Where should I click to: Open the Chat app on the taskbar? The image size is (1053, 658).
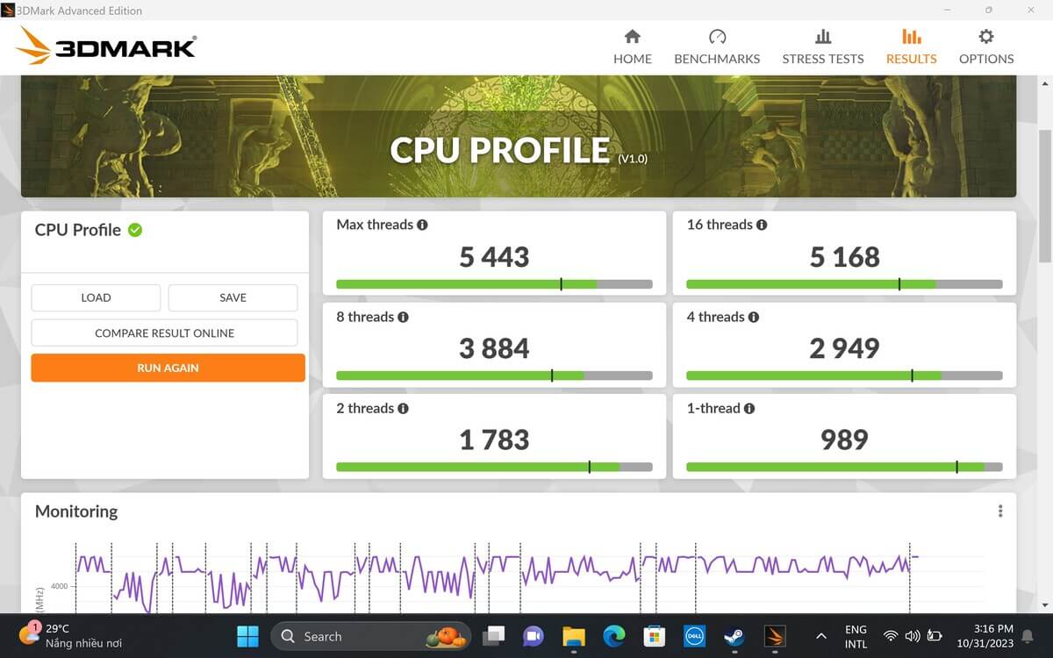534,636
